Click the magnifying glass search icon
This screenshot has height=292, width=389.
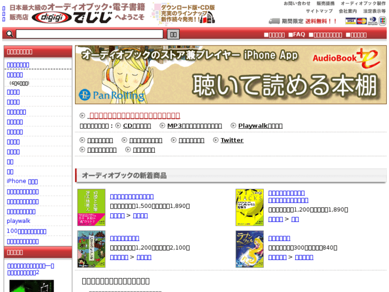10,34
